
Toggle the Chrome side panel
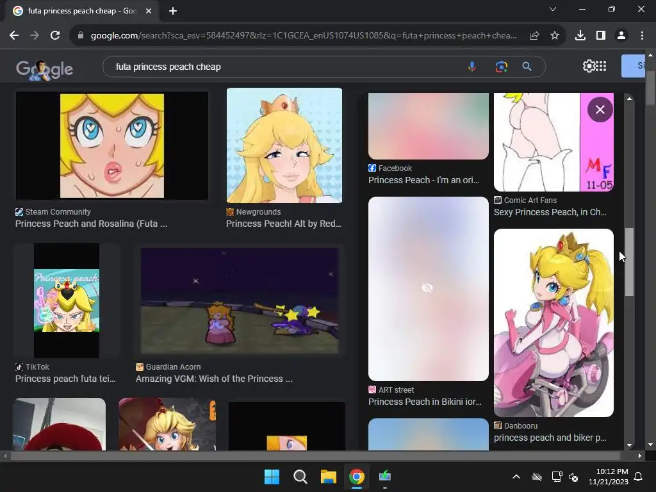click(601, 36)
